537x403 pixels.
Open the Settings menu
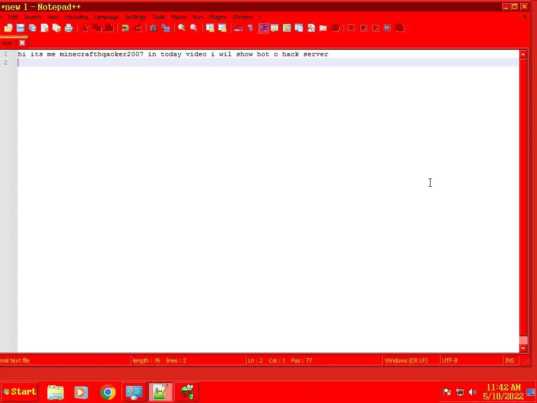pos(135,17)
